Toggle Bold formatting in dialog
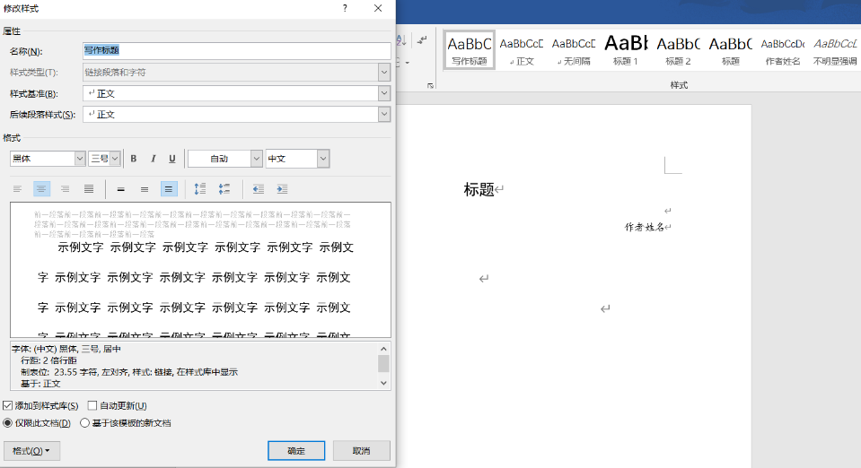 click(134, 159)
